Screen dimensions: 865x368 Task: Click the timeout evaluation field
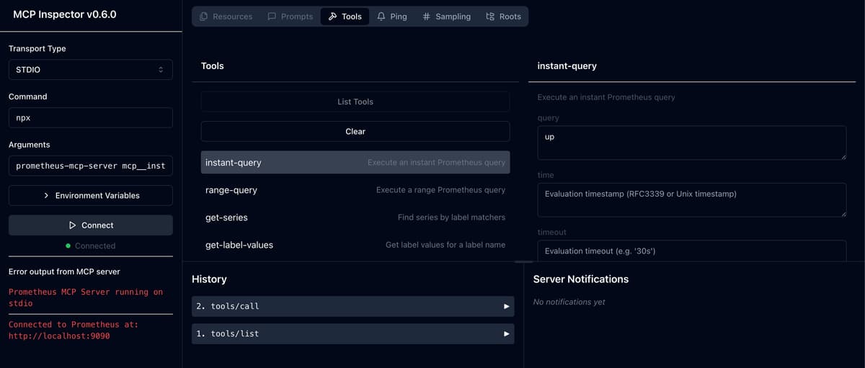coord(692,251)
